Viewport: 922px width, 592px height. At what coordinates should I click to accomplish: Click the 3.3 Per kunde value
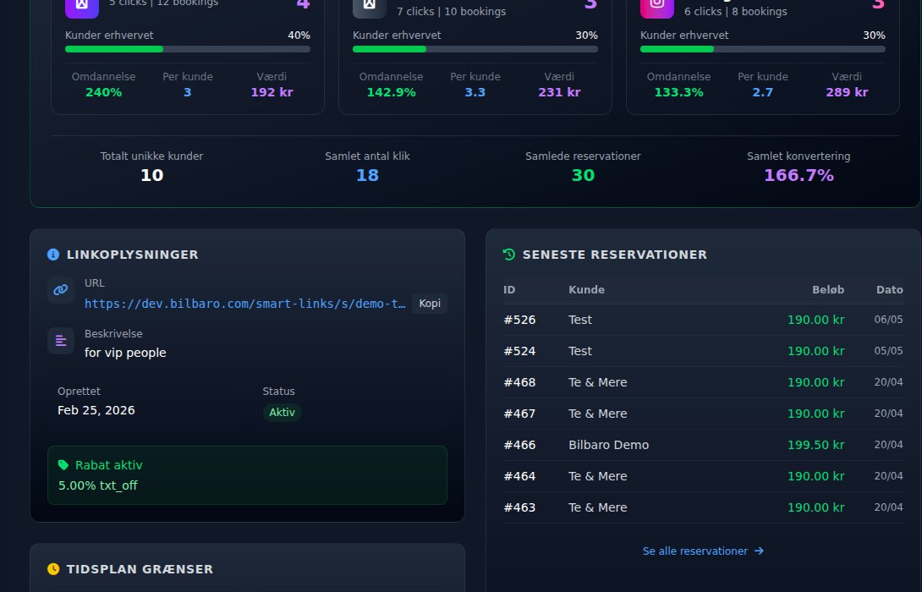[x=475, y=92]
